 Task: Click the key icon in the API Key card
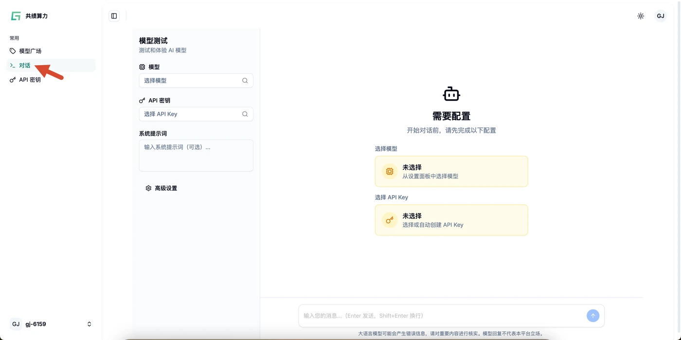(x=390, y=220)
